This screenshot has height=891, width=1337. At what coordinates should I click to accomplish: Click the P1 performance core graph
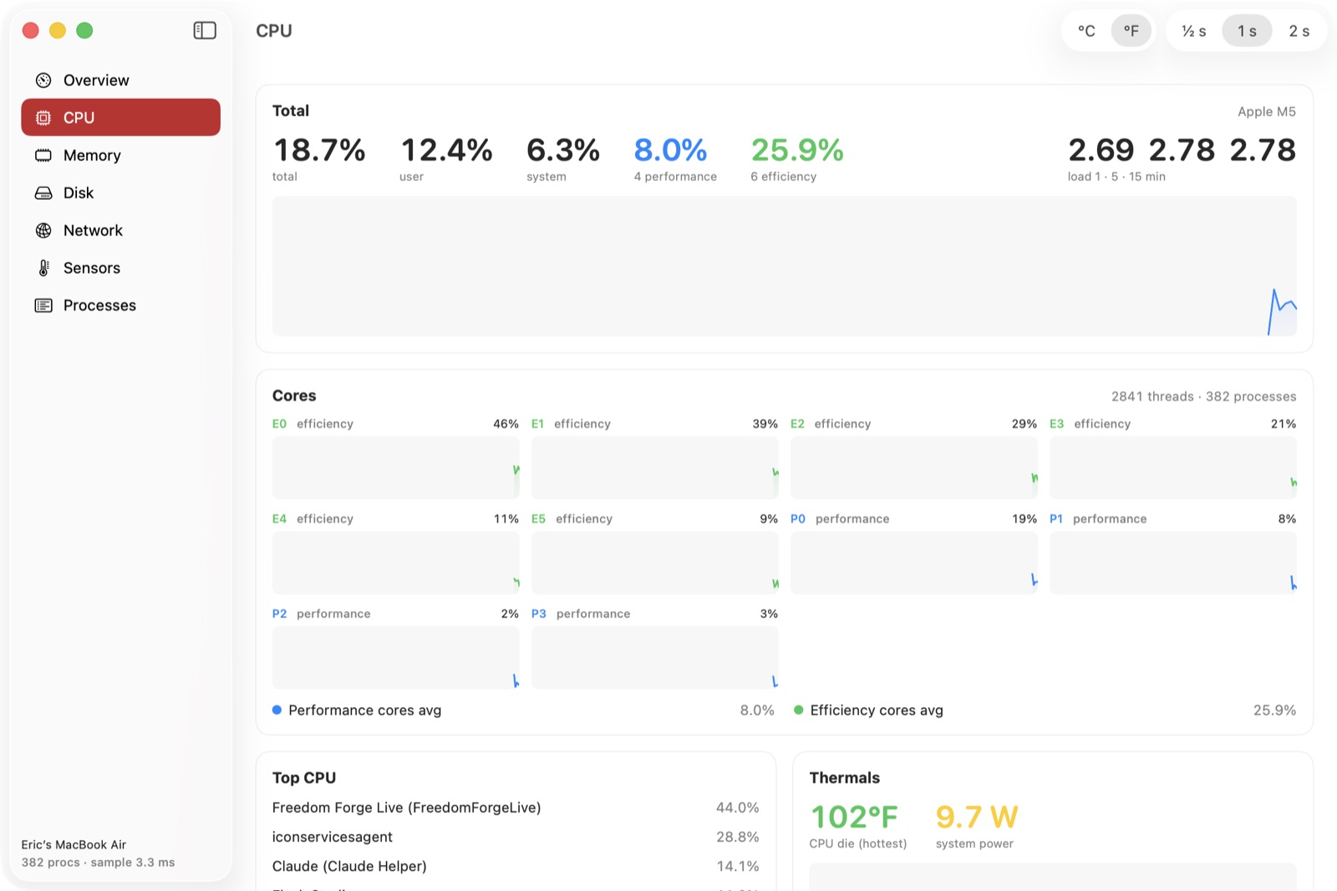[1173, 563]
